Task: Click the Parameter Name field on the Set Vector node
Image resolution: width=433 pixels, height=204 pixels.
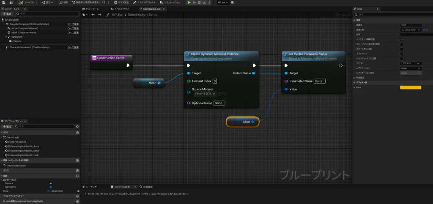Action: pyautogui.click(x=319, y=81)
